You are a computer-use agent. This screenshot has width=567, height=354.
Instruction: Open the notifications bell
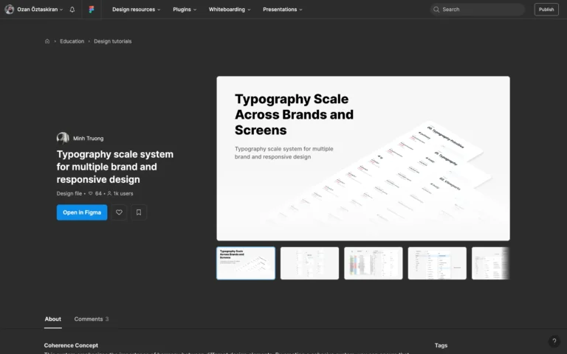[72, 10]
